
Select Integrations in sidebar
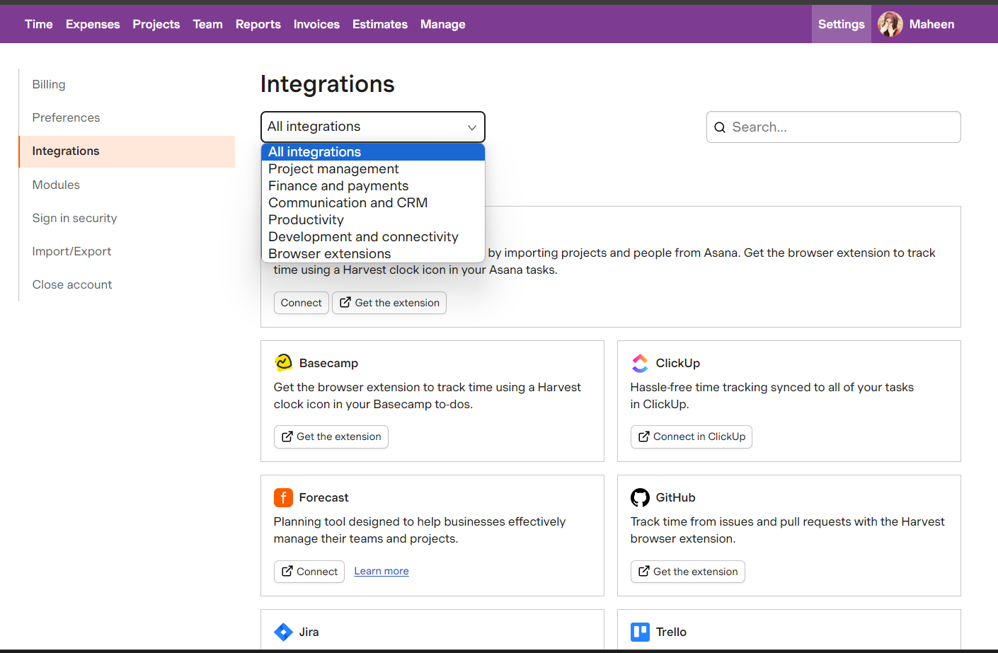tap(127, 151)
